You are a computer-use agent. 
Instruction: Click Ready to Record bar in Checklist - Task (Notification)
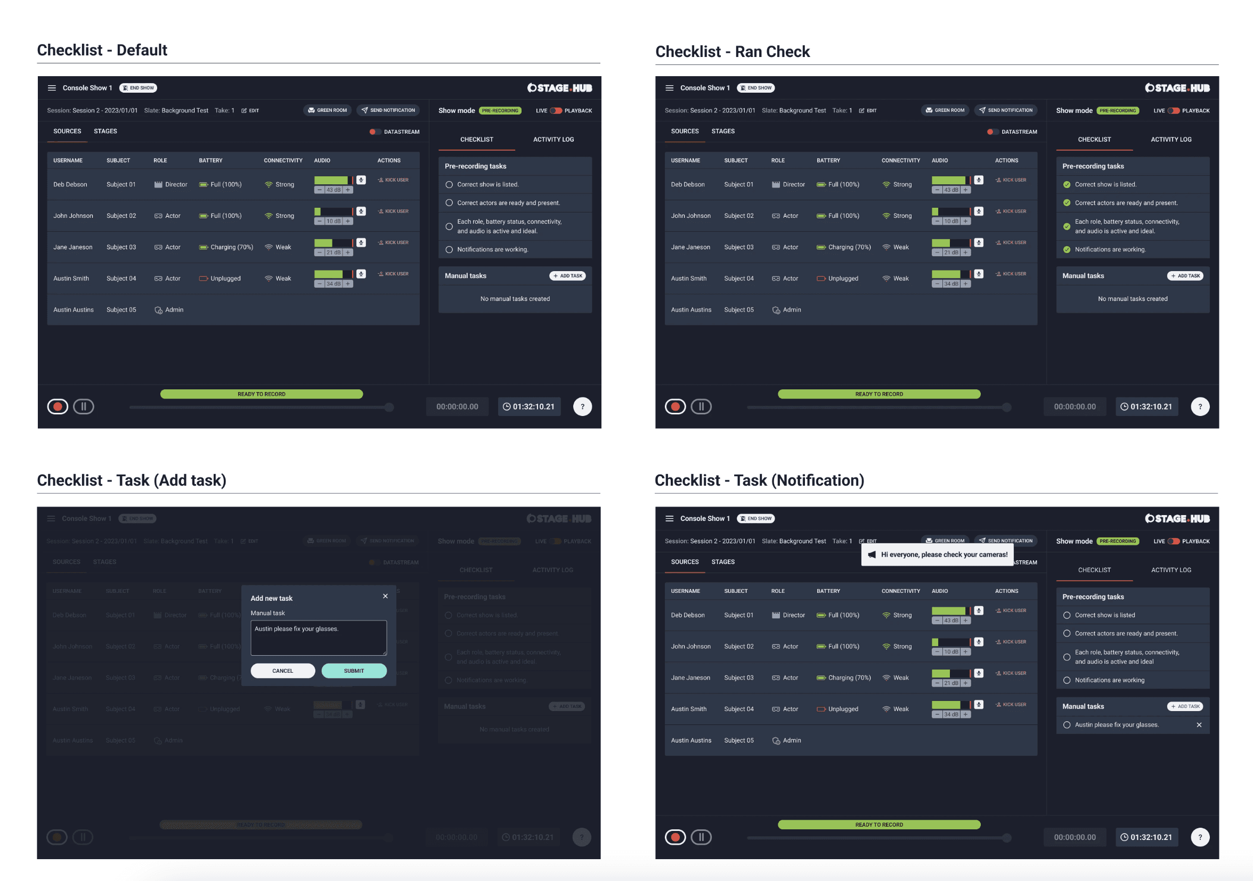[x=879, y=825]
